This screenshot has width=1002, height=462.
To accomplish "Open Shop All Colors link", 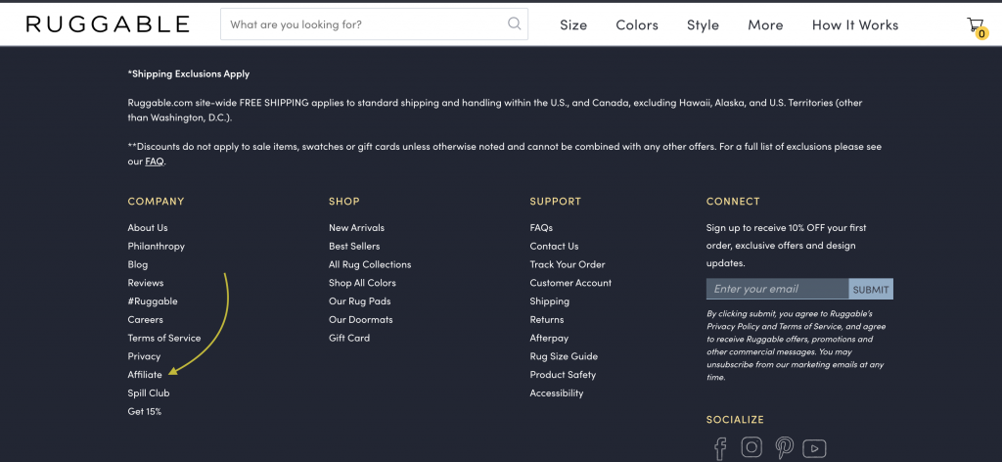I will (362, 283).
